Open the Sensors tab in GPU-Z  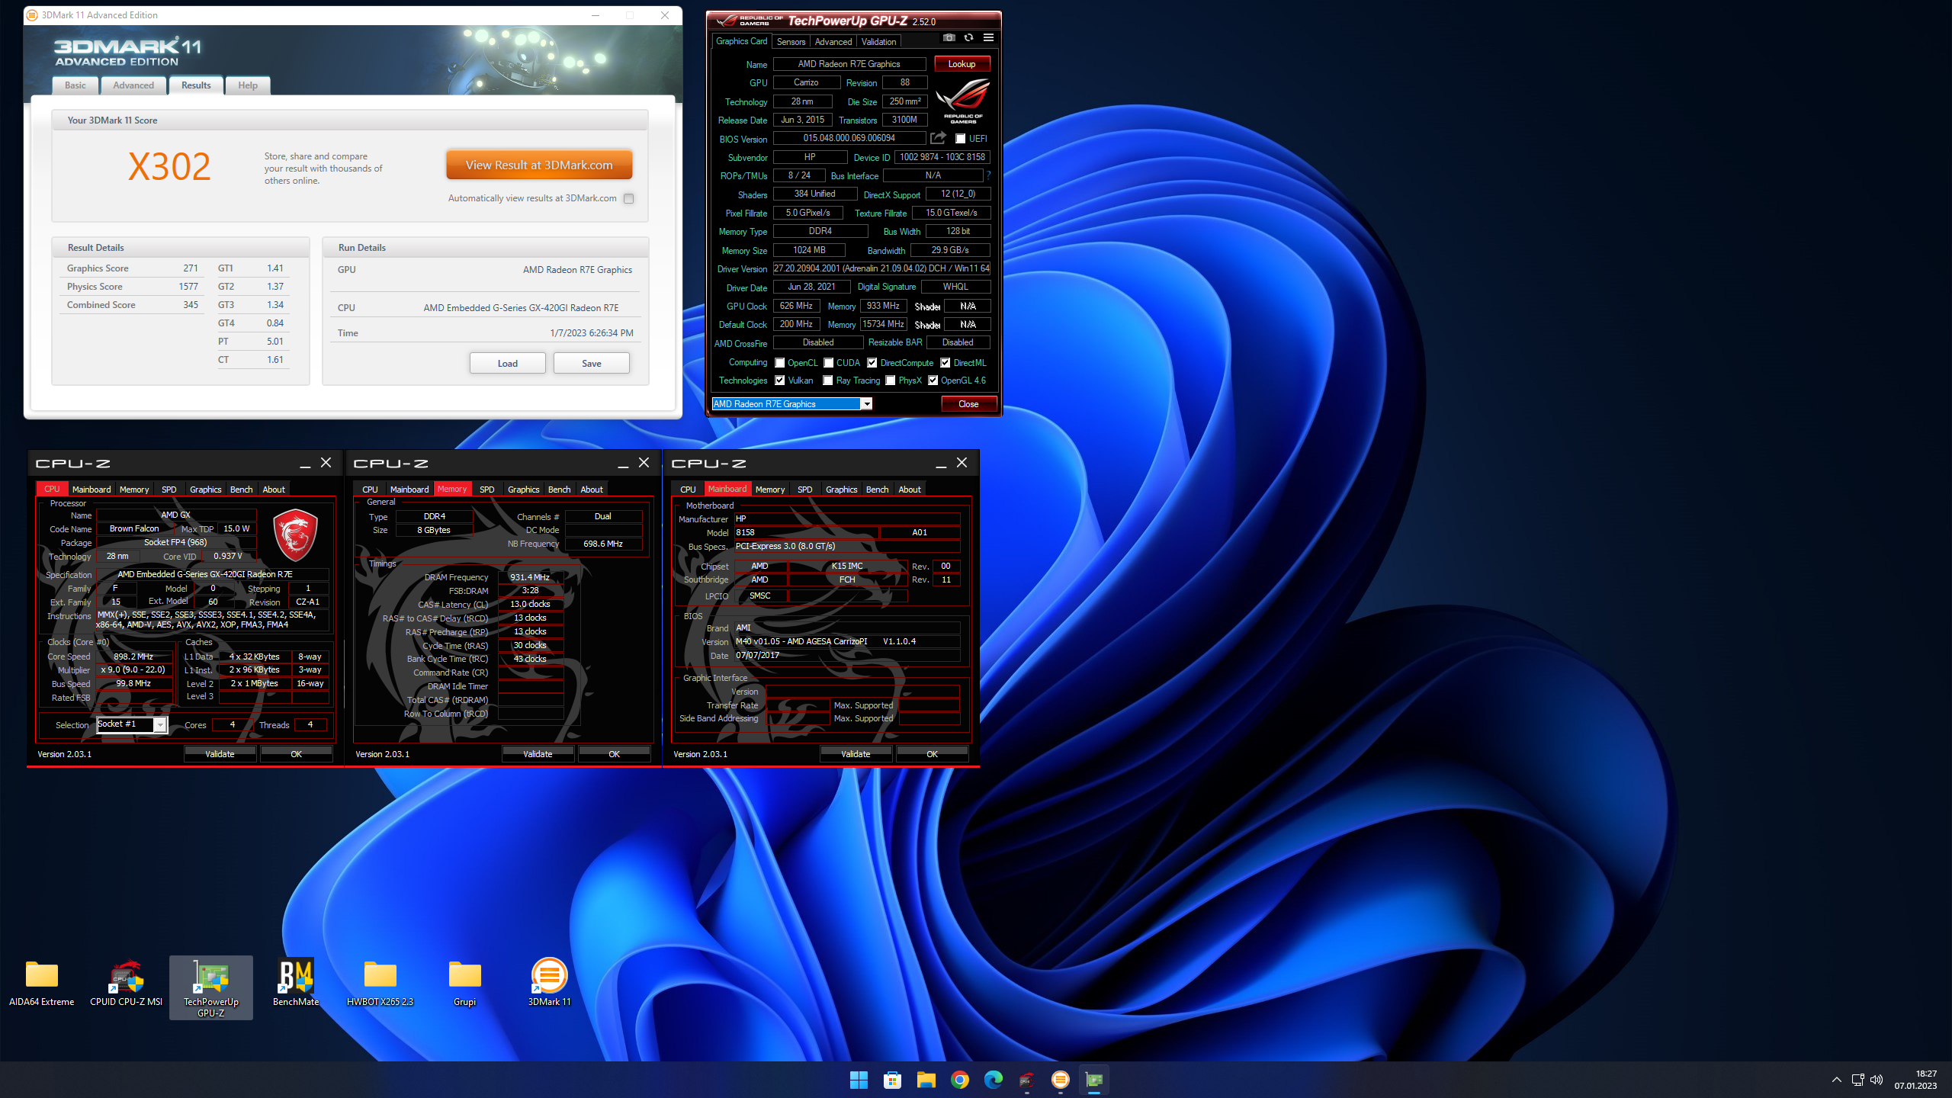[791, 42]
